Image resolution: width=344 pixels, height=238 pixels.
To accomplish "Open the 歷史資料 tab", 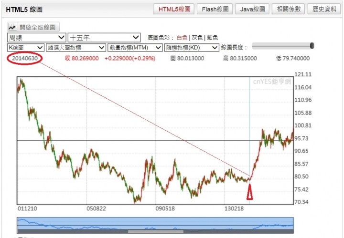I will (324, 9).
